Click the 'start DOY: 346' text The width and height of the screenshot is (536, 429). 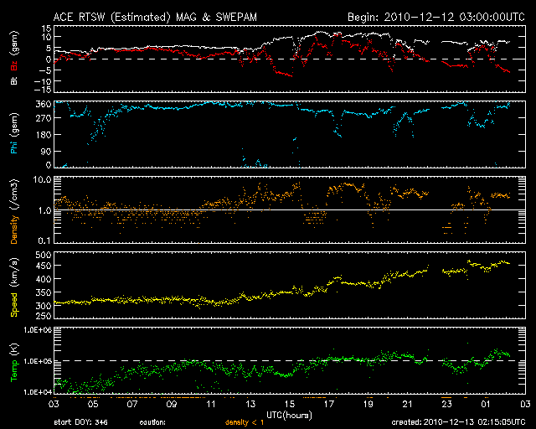[80, 422]
